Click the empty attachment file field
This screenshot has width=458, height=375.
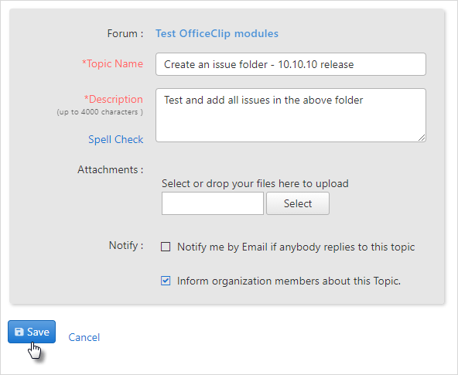(213, 203)
